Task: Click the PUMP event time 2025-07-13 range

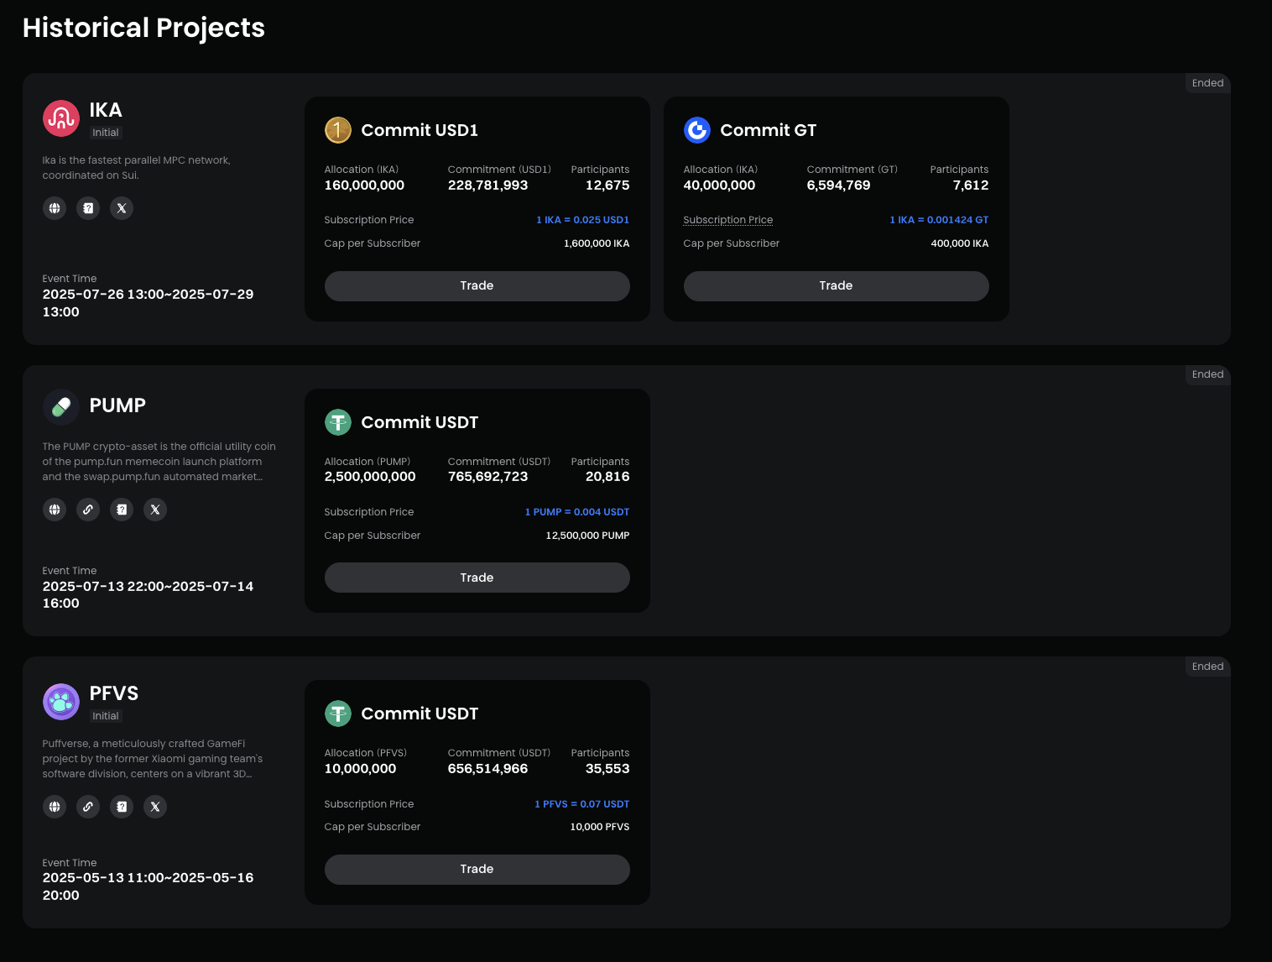Action: tap(148, 595)
